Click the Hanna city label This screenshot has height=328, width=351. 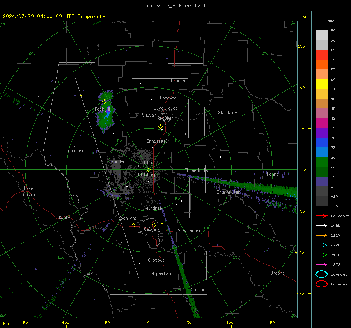(273, 174)
